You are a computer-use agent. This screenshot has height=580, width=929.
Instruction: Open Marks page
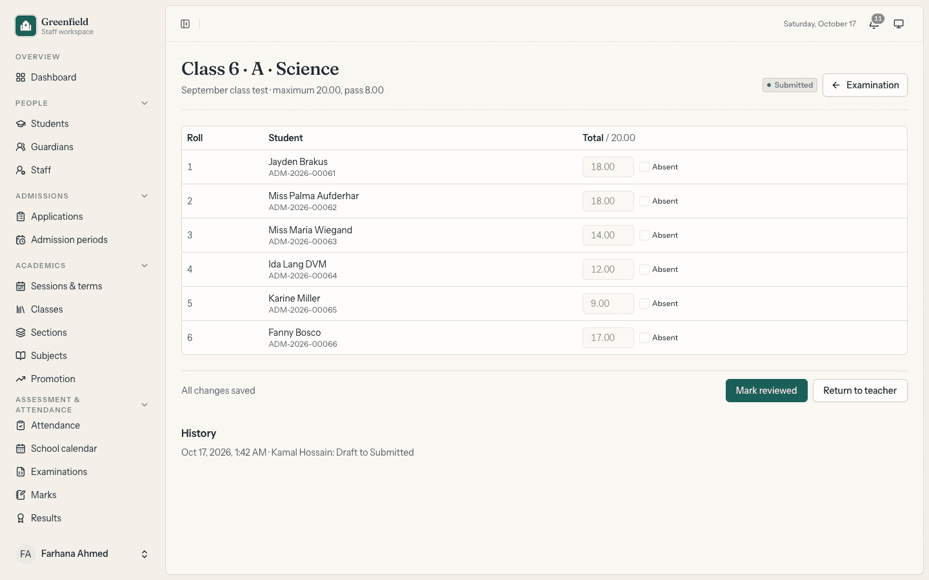point(83,495)
